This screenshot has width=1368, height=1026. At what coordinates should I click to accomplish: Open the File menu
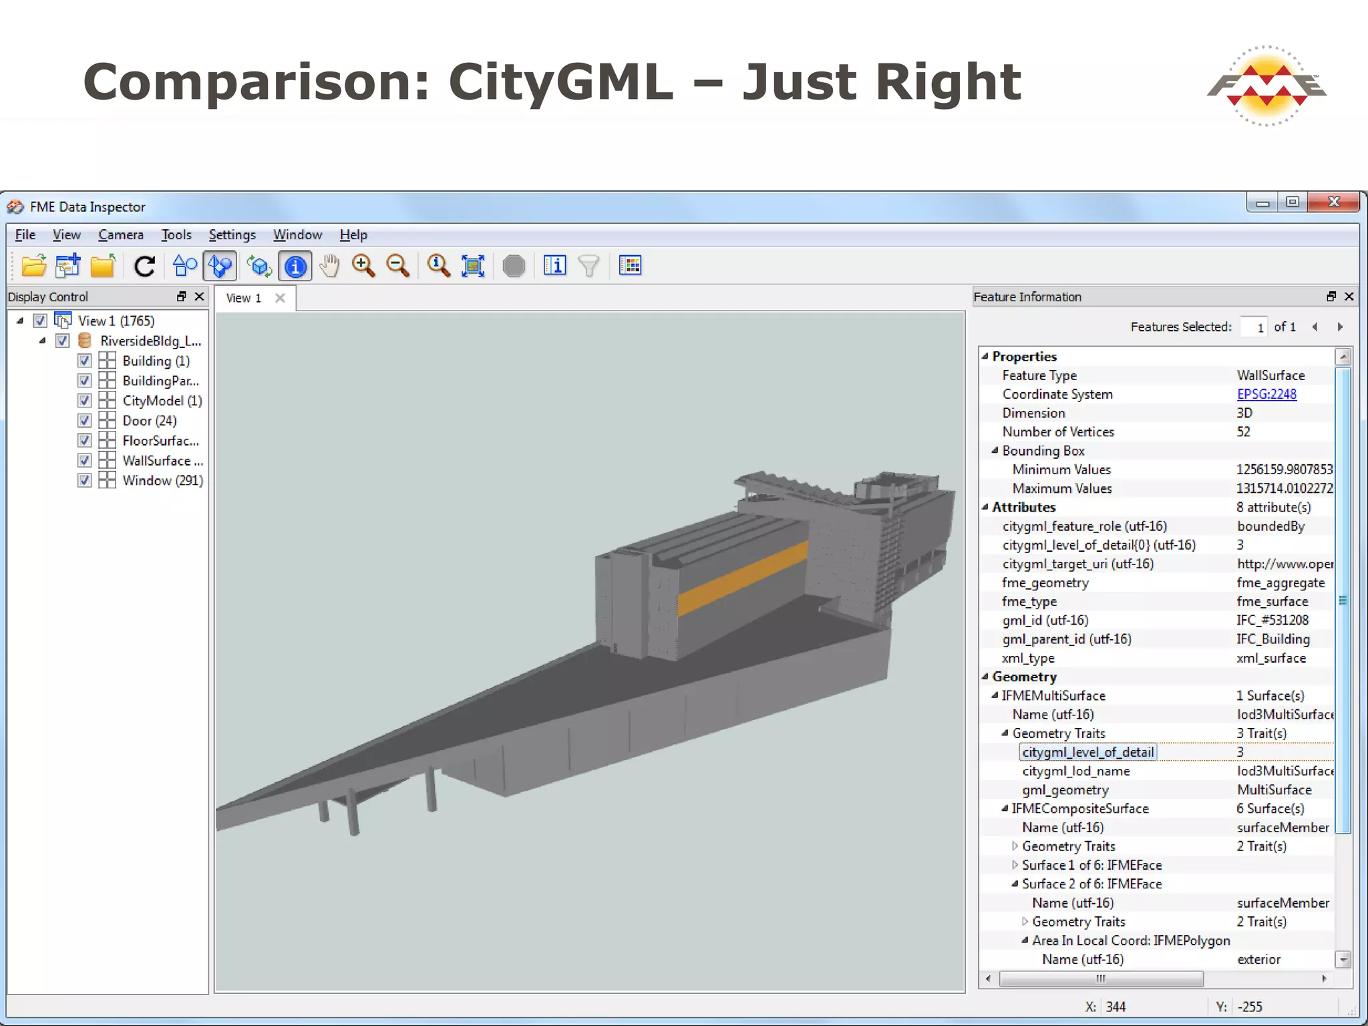[x=25, y=235]
